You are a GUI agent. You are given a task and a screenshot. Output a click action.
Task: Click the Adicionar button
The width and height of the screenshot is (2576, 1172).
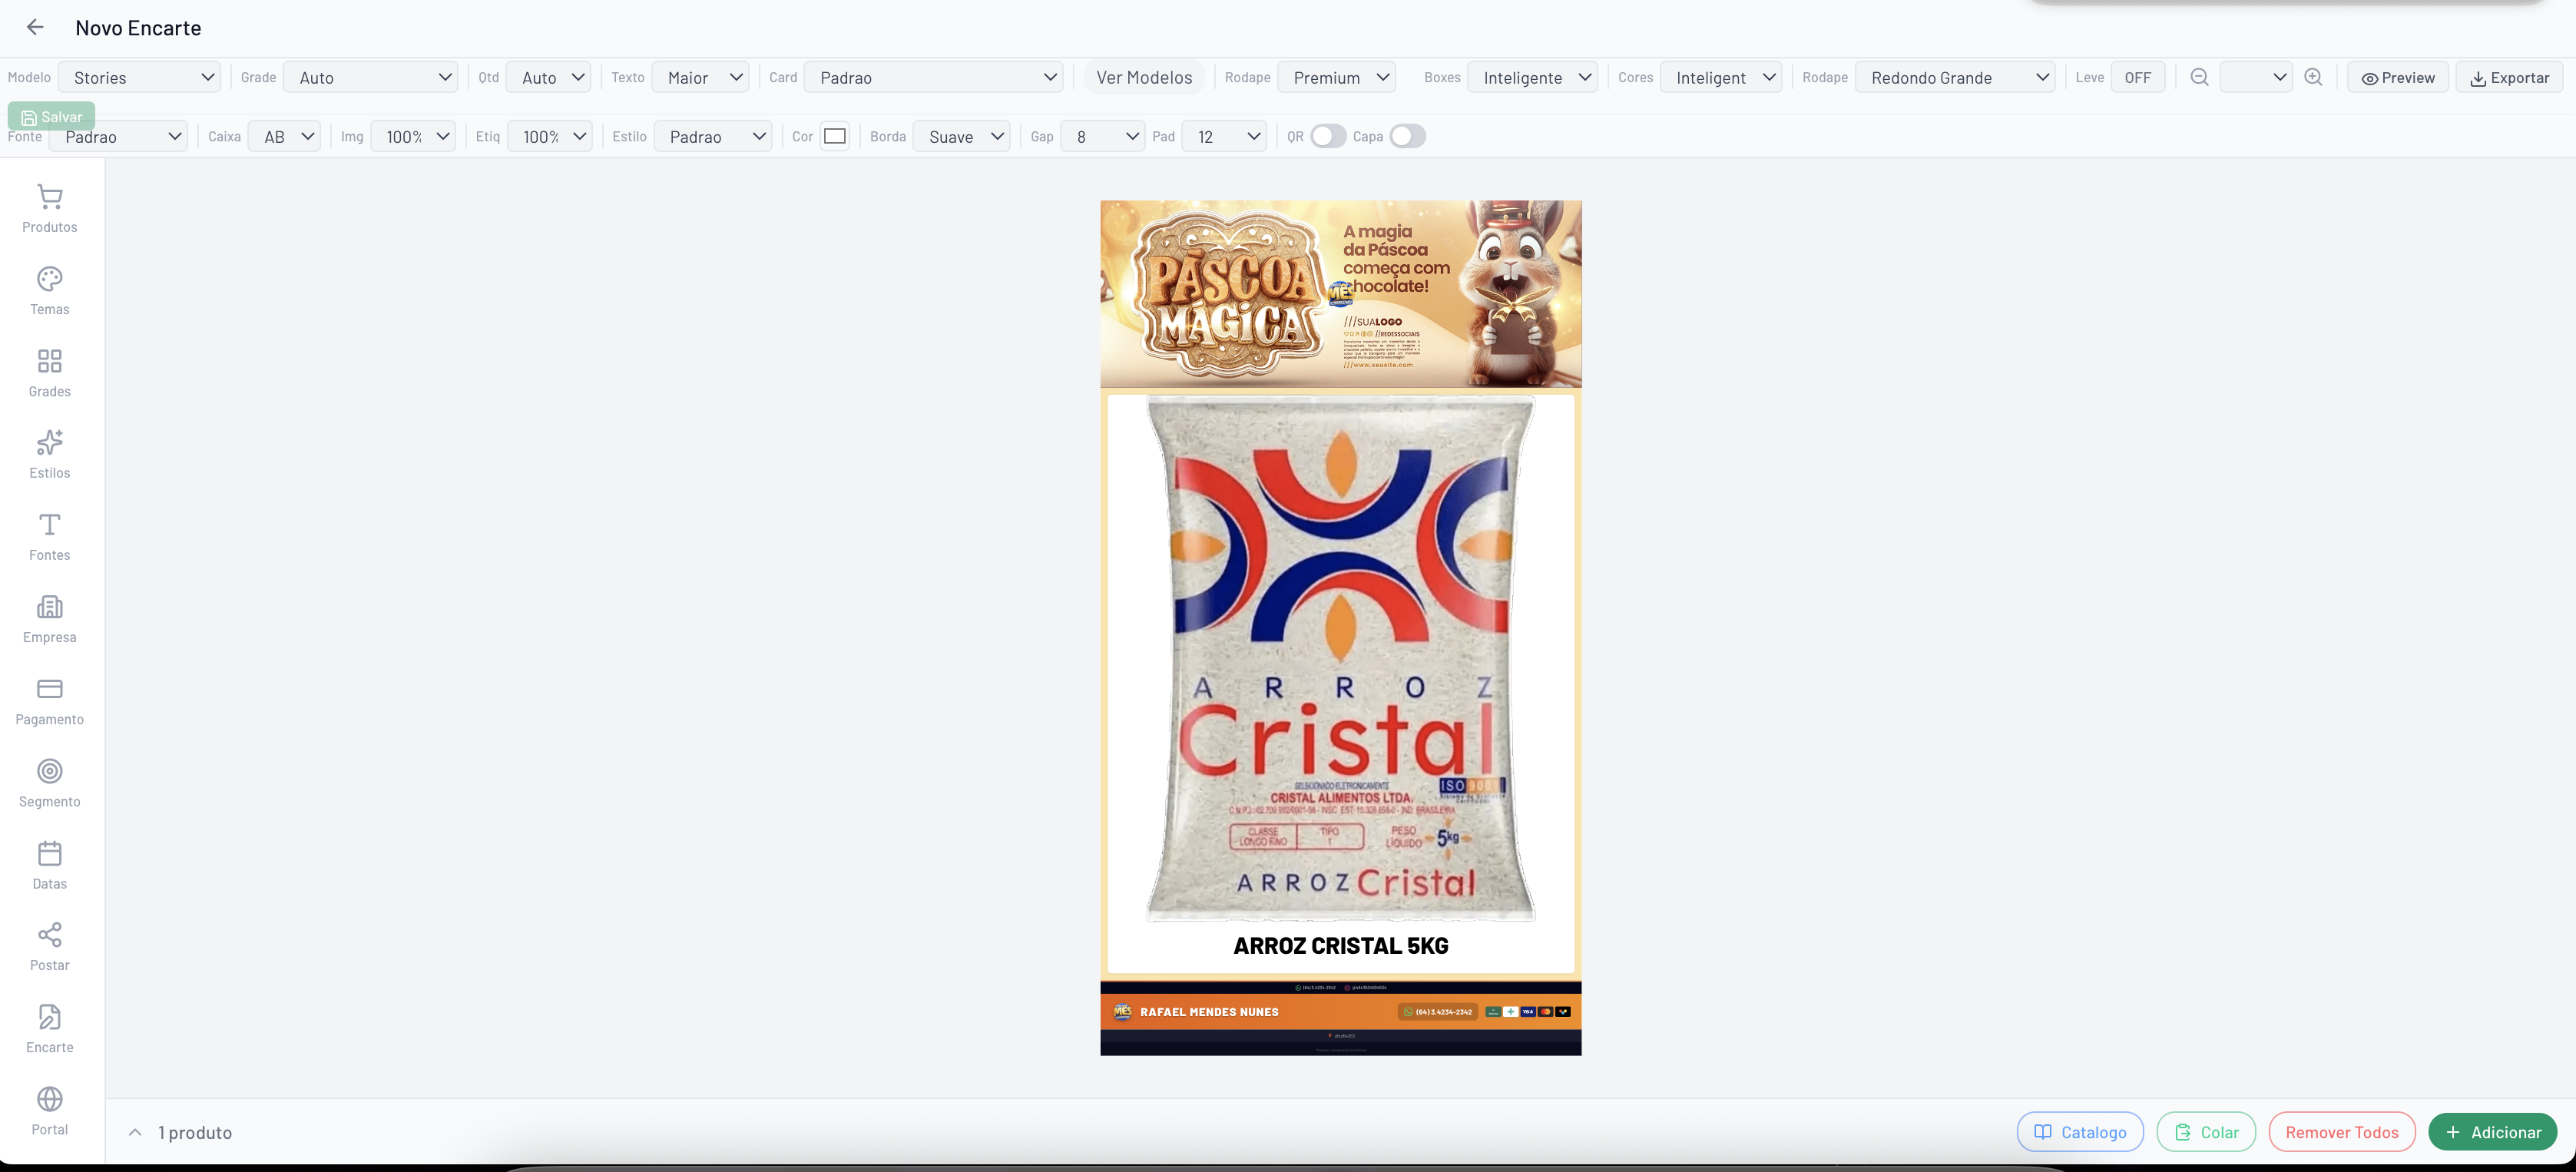click(2492, 1132)
